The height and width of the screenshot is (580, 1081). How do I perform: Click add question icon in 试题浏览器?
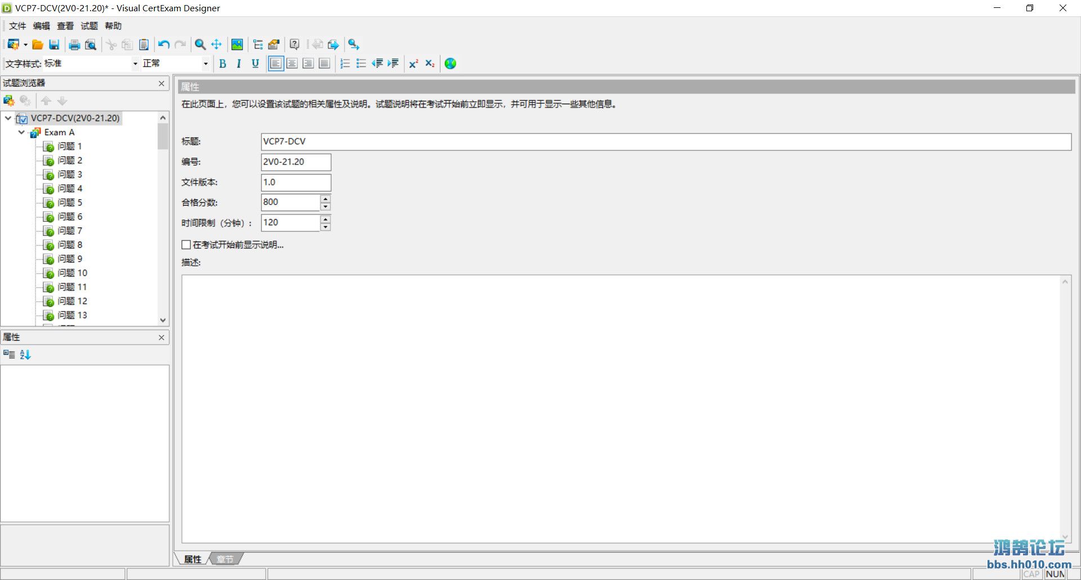[x=9, y=101]
